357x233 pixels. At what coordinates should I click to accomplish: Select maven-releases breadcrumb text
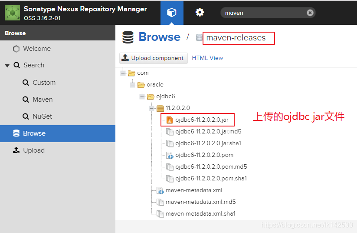(x=236, y=38)
